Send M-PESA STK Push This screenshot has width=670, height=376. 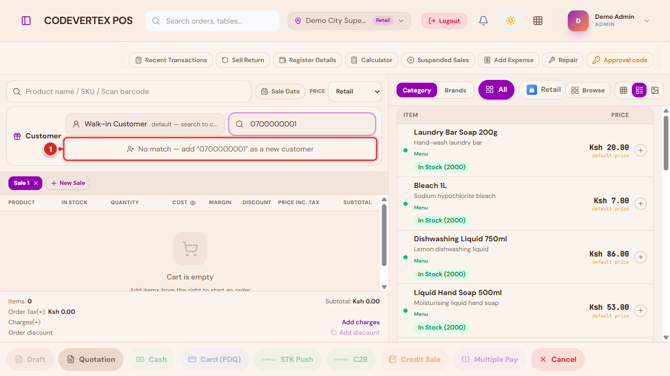click(288, 359)
